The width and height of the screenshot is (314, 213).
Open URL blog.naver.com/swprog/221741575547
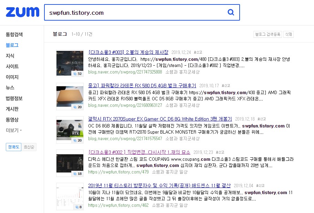[x=125, y=139]
